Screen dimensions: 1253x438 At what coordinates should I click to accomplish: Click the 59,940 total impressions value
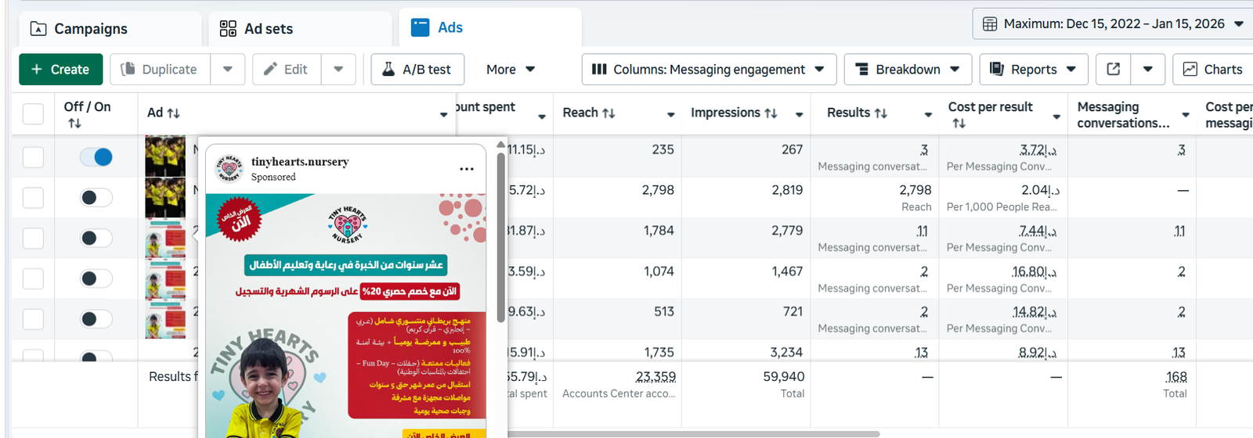(784, 377)
